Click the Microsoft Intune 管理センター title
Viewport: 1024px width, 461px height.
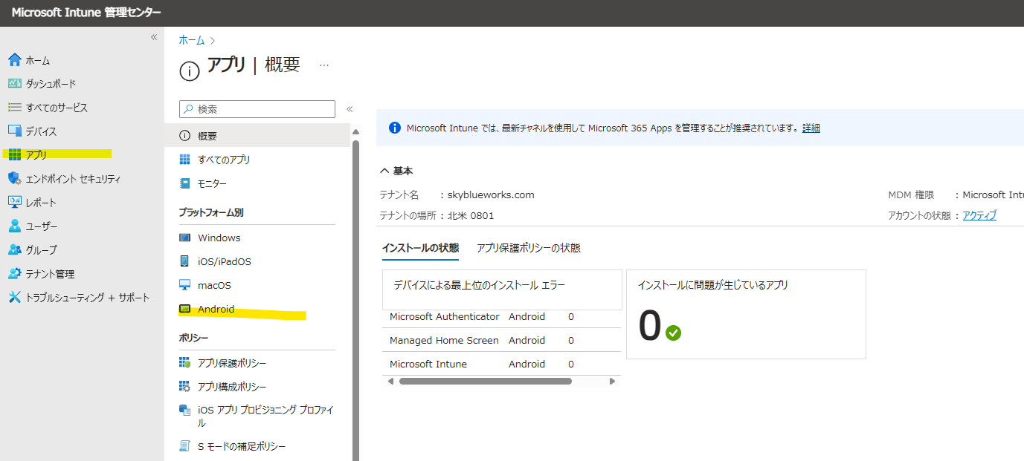(86, 13)
